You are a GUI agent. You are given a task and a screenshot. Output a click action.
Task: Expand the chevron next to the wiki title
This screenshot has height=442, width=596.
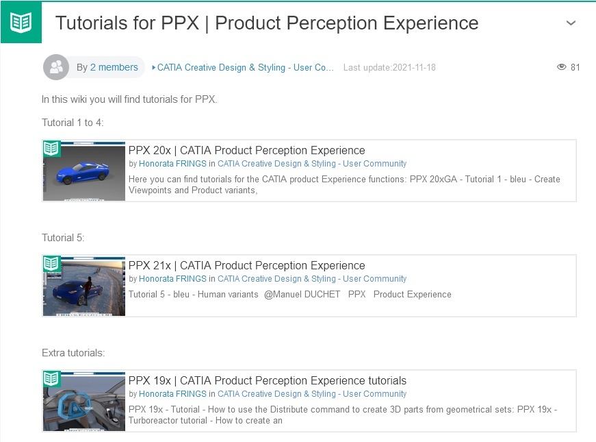(571, 23)
